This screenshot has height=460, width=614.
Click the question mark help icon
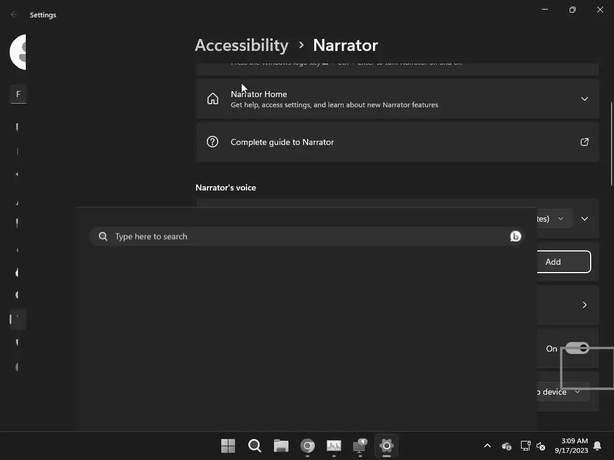click(x=212, y=141)
